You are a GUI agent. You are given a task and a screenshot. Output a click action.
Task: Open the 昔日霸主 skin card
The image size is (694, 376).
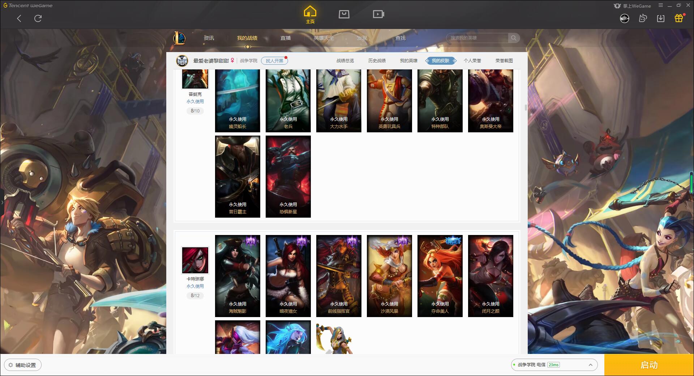pos(237,176)
